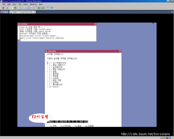This screenshot has width=174, height=139.
Task: Expand the 북유럽 region arrow
Action: (x=48, y=76)
